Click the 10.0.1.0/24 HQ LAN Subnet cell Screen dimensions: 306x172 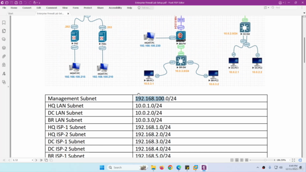(200, 106)
